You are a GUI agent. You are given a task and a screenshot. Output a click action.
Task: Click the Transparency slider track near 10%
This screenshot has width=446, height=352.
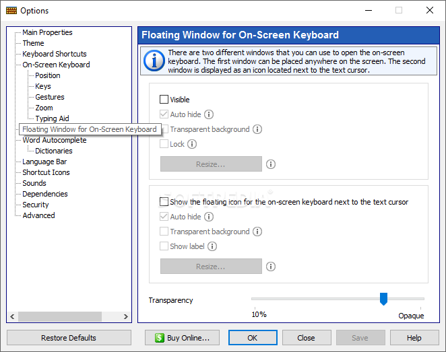click(x=255, y=299)
